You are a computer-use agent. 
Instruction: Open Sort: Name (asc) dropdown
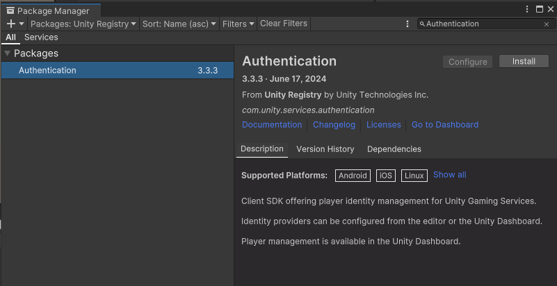coord(179,24)
